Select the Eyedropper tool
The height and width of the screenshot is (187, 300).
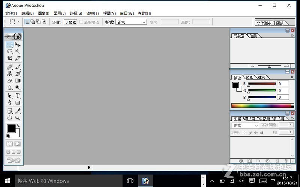coord(18,111)
